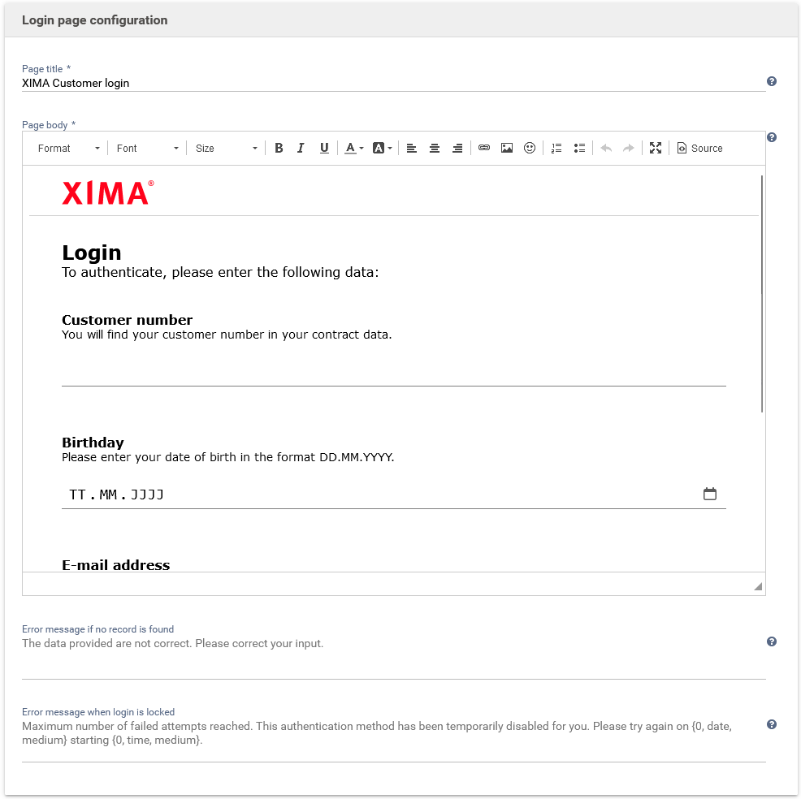Open the Font dropdown
The width and height of the screenshot is (801, 799).
pyautogui.click(x=147, y=149)
